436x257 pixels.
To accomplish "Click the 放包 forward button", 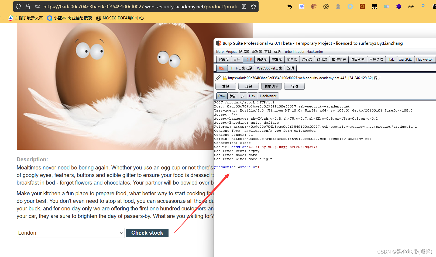I will point(226,86).
